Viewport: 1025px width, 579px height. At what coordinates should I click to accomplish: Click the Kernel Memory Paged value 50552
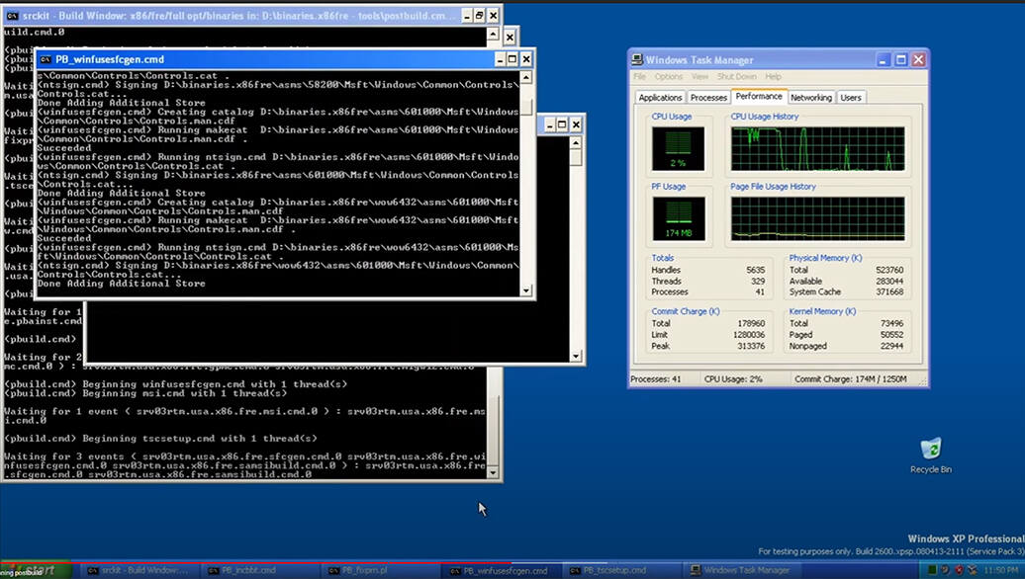coord(891,334)
